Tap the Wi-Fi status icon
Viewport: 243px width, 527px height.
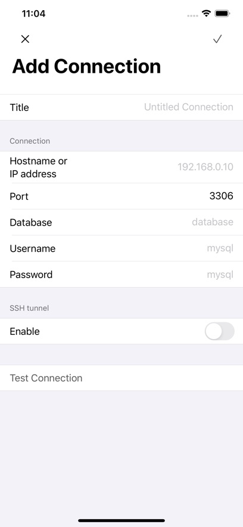(206, 14)
